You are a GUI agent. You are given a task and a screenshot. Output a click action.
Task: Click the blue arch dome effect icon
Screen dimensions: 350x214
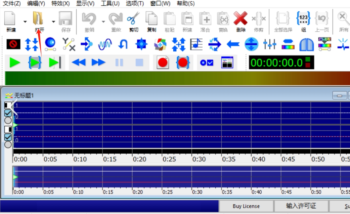click(306, 44)
